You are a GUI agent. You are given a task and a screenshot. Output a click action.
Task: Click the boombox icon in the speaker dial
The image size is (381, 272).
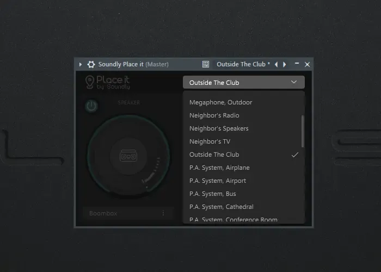click(x=128, y=156)
